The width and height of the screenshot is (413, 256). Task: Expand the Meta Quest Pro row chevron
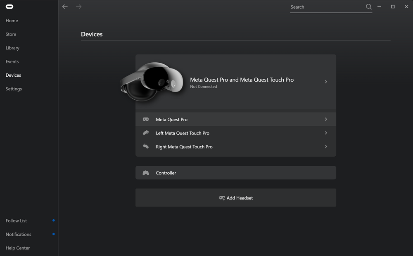(x=326, y=119)
